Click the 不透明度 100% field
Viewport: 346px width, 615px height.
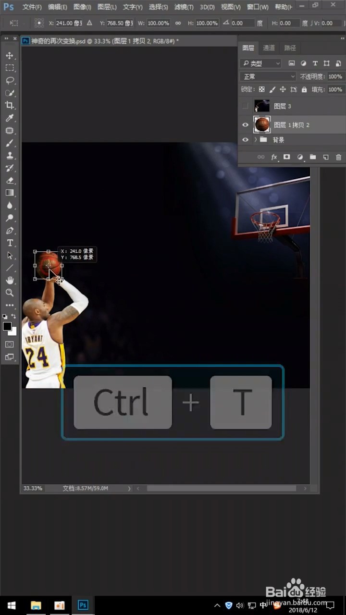[335, 76]
